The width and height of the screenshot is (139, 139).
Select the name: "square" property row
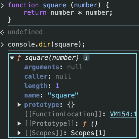(51, 95)
